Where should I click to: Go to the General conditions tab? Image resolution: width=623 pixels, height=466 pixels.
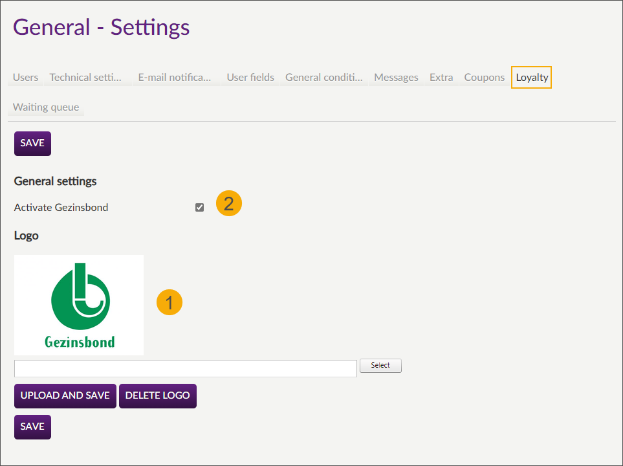click(324, 78)
